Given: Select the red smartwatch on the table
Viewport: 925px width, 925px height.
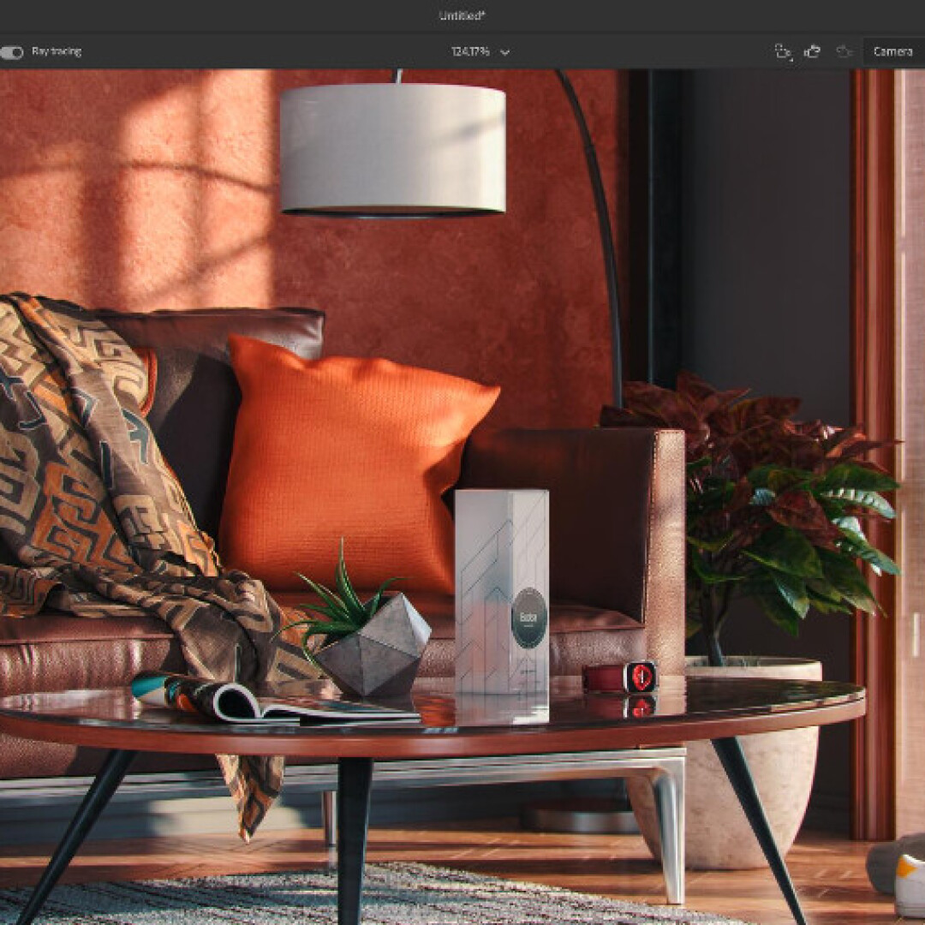Looking at the screenshot, I should coord(621,677).
